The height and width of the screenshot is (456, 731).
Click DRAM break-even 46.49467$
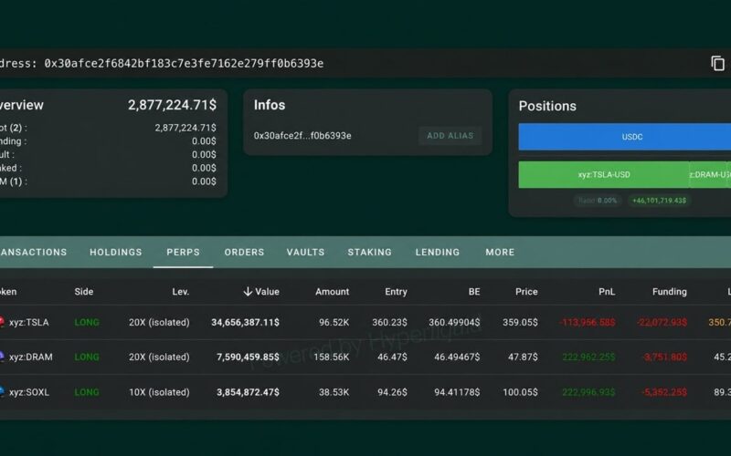pos(457,358)
